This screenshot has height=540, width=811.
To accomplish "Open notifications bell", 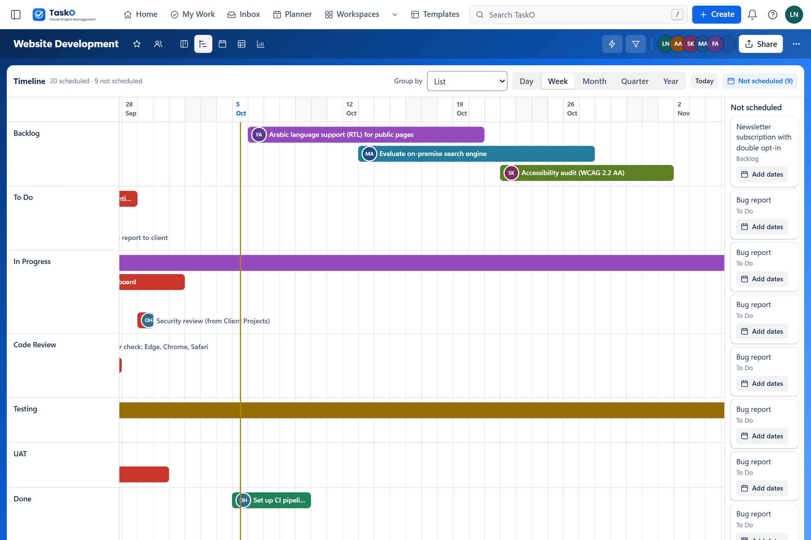I will [x=752, y=15].
